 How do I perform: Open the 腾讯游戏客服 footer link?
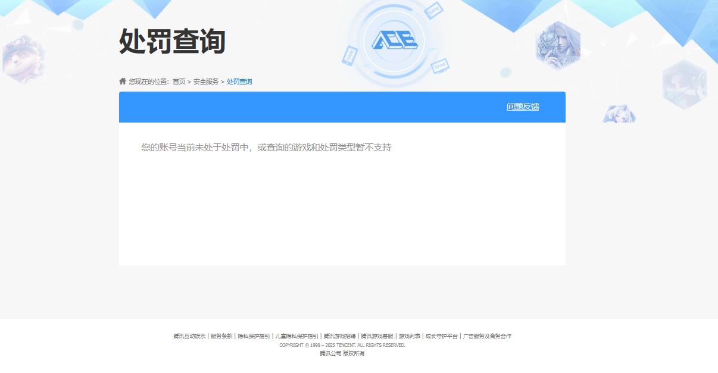coord(377,336)
